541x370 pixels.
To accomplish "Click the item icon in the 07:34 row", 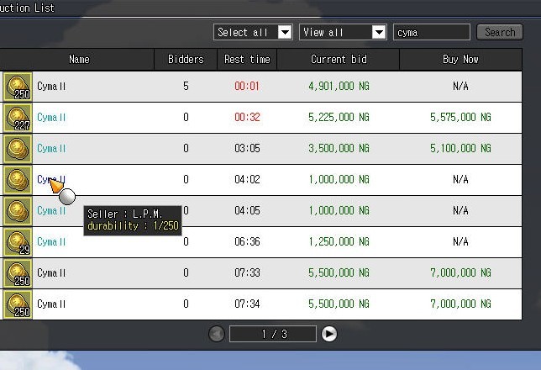I will point(17,304).
